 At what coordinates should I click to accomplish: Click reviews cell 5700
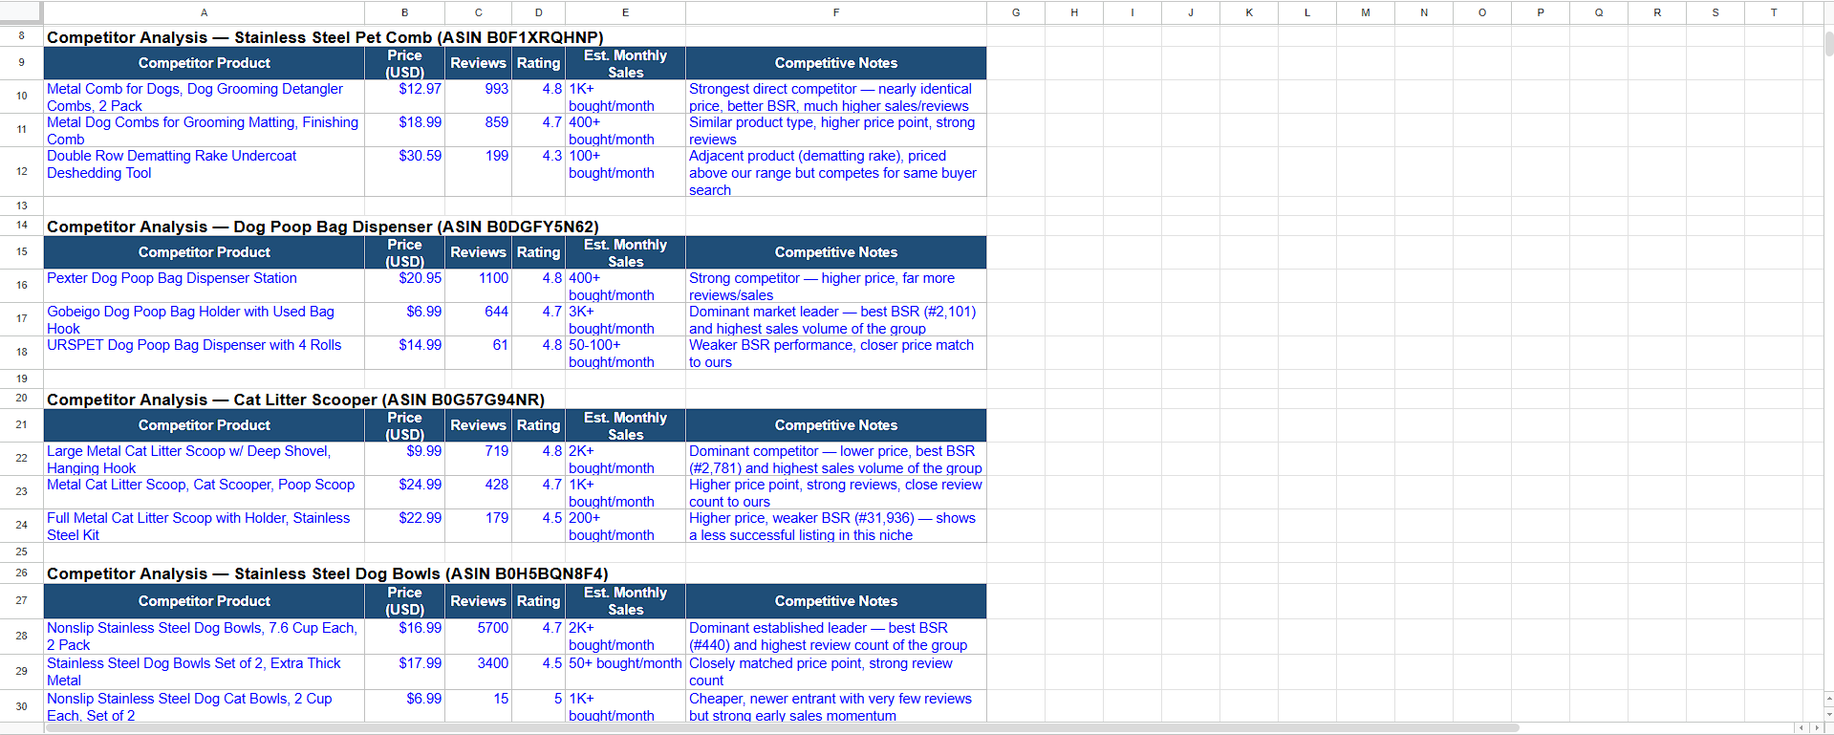(x=478, y=637)
